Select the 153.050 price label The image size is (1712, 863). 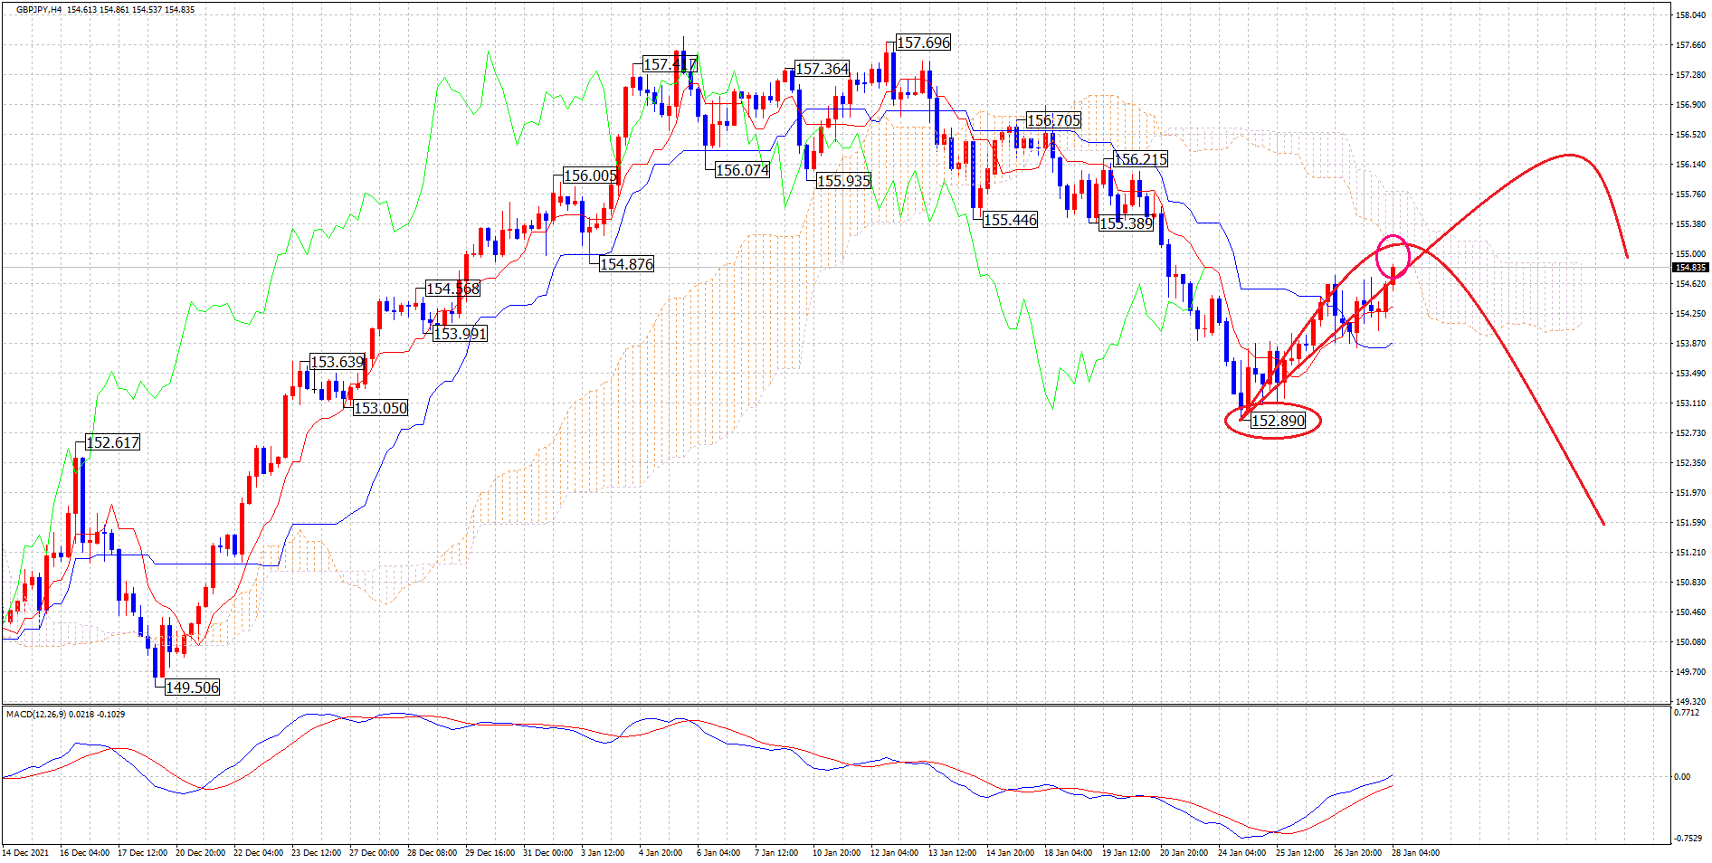pyautogui.click(x=380, y=408)
